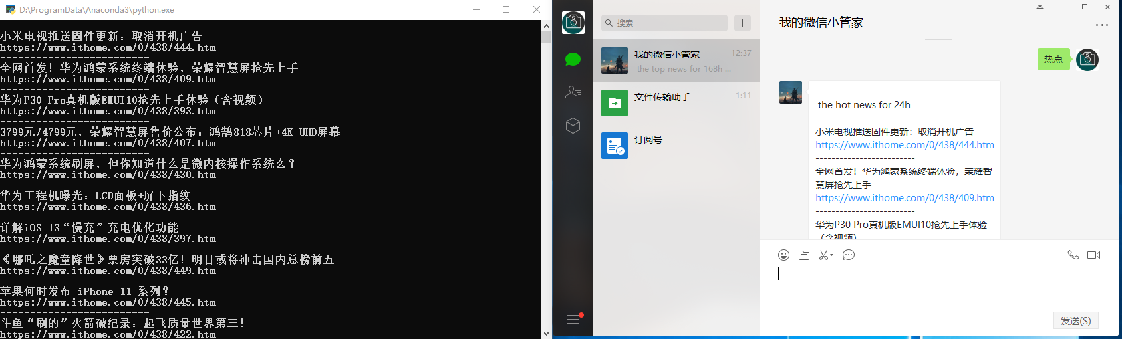Open the Contacts tab icon
Viewport: 1122px width, 339px height.
tap(573, 92)
